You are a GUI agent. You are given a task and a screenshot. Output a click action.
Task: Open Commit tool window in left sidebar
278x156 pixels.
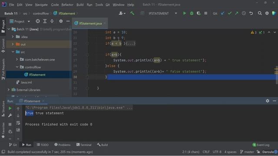tap(3, 45)
